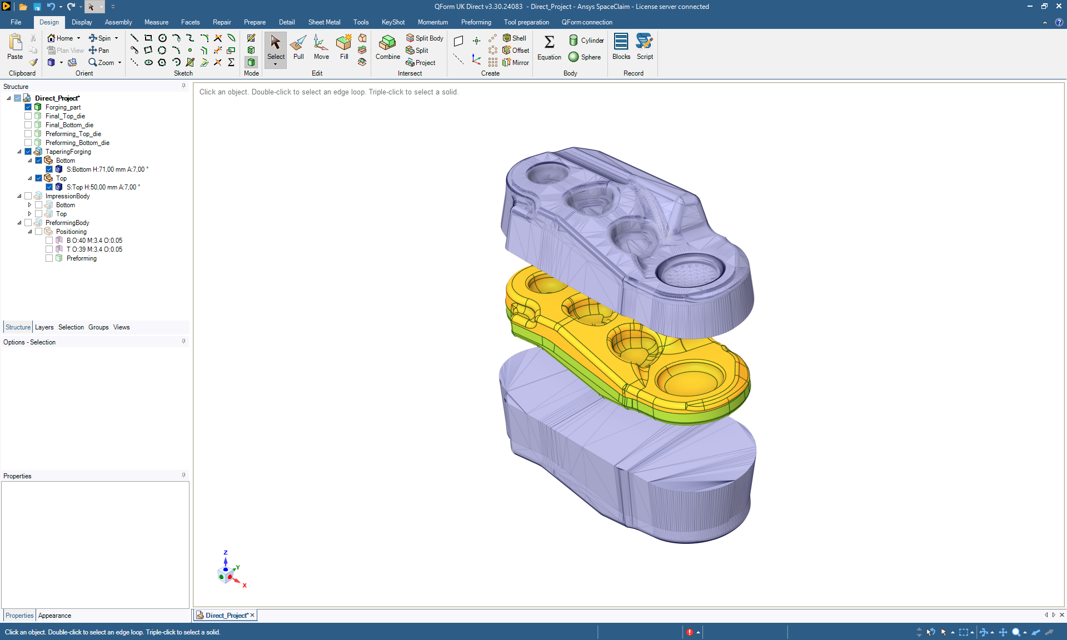
Task: Show the Preforming_Bottom_die component
Action: pyautogui.click(x=28, y=143)
